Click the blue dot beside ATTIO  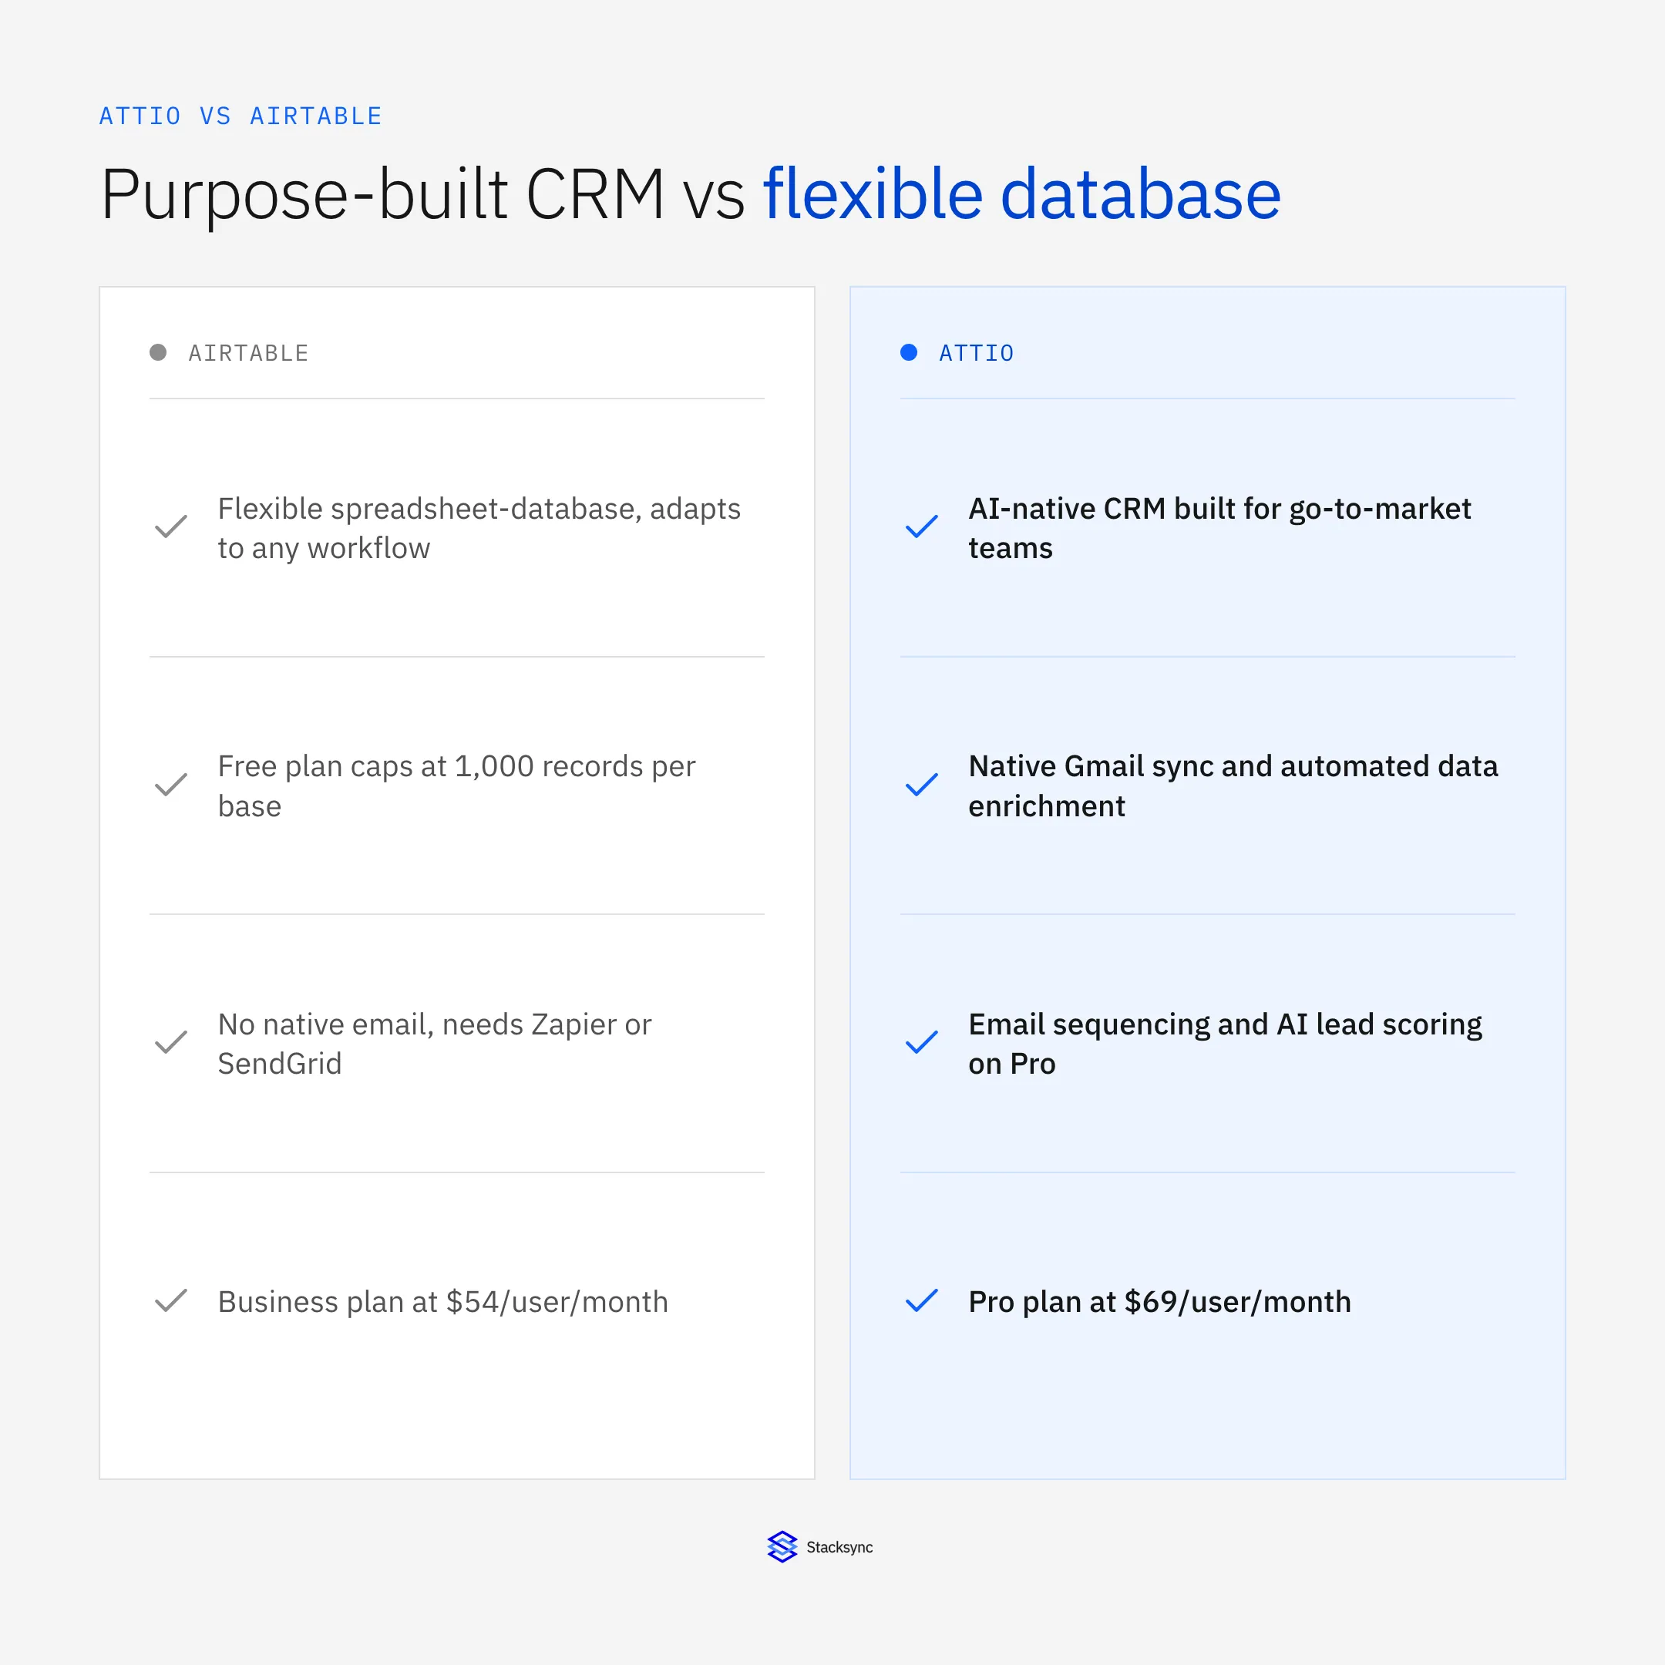[908, 352]
